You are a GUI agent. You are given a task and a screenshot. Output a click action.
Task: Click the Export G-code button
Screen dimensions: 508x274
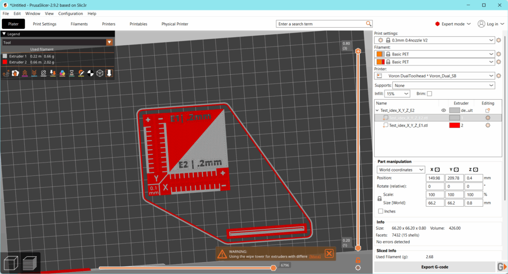tap(434, 267)
